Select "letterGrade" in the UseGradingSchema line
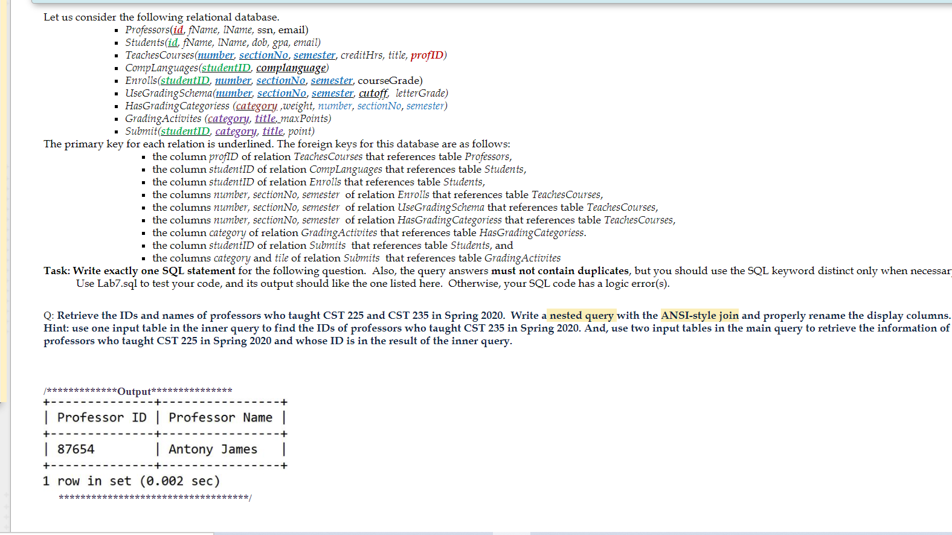Image resolution: width=952 pixels, height=535 pixels. click(x=420, y=93)
